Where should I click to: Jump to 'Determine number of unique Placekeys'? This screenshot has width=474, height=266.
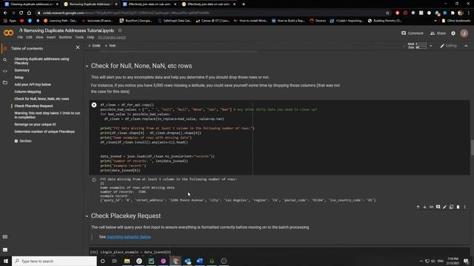tap(44, 132)
